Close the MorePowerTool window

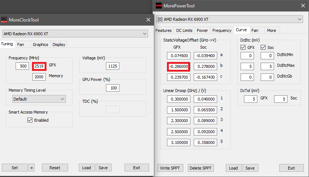(x=303, y=6)
